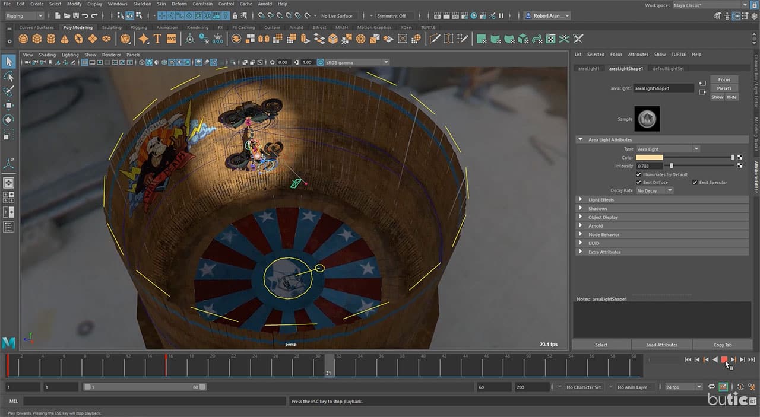Click the UV Editor checker shelf icon
This screenshot has width=760, height=417.
[x=550, y=39]
